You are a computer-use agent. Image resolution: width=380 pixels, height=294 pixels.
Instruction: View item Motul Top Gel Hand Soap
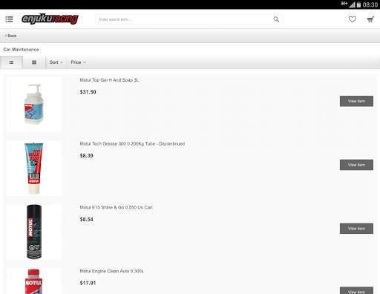356,101
